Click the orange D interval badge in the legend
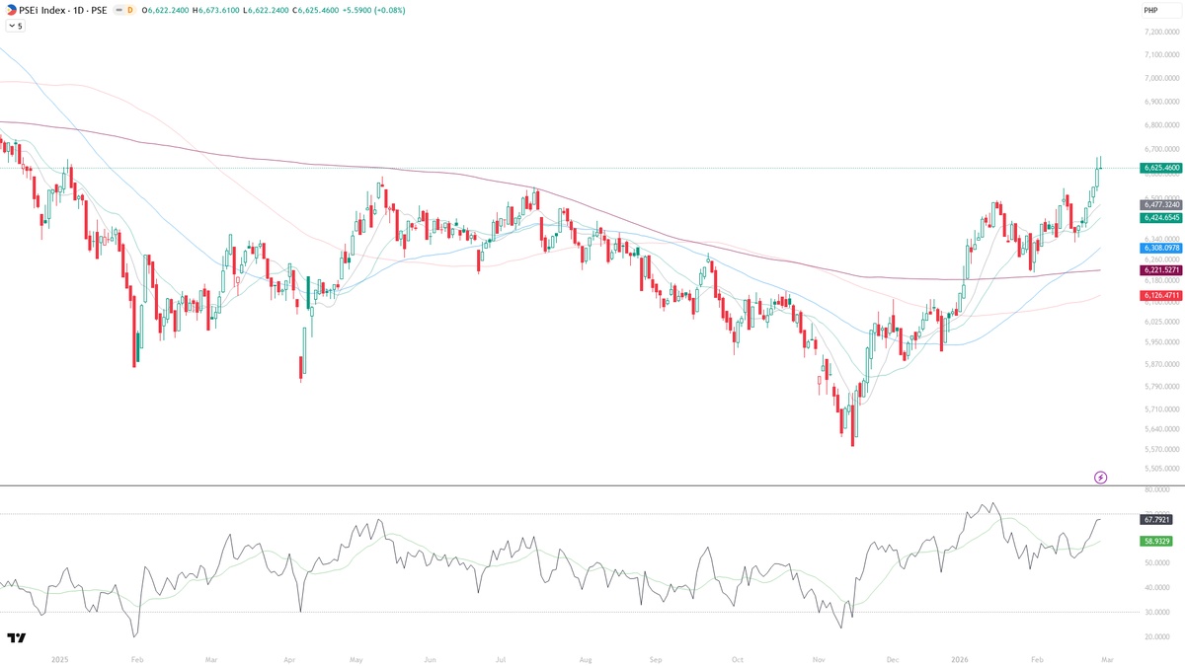Image resolution: width=1185 pixels, height=666 pixels. [x=129, y=9]
